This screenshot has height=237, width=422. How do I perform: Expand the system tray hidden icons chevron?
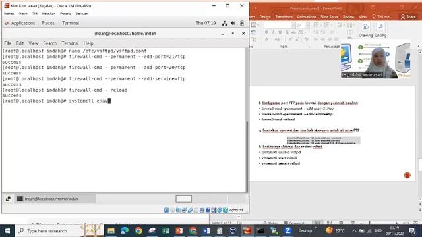(x=354, y=231)
